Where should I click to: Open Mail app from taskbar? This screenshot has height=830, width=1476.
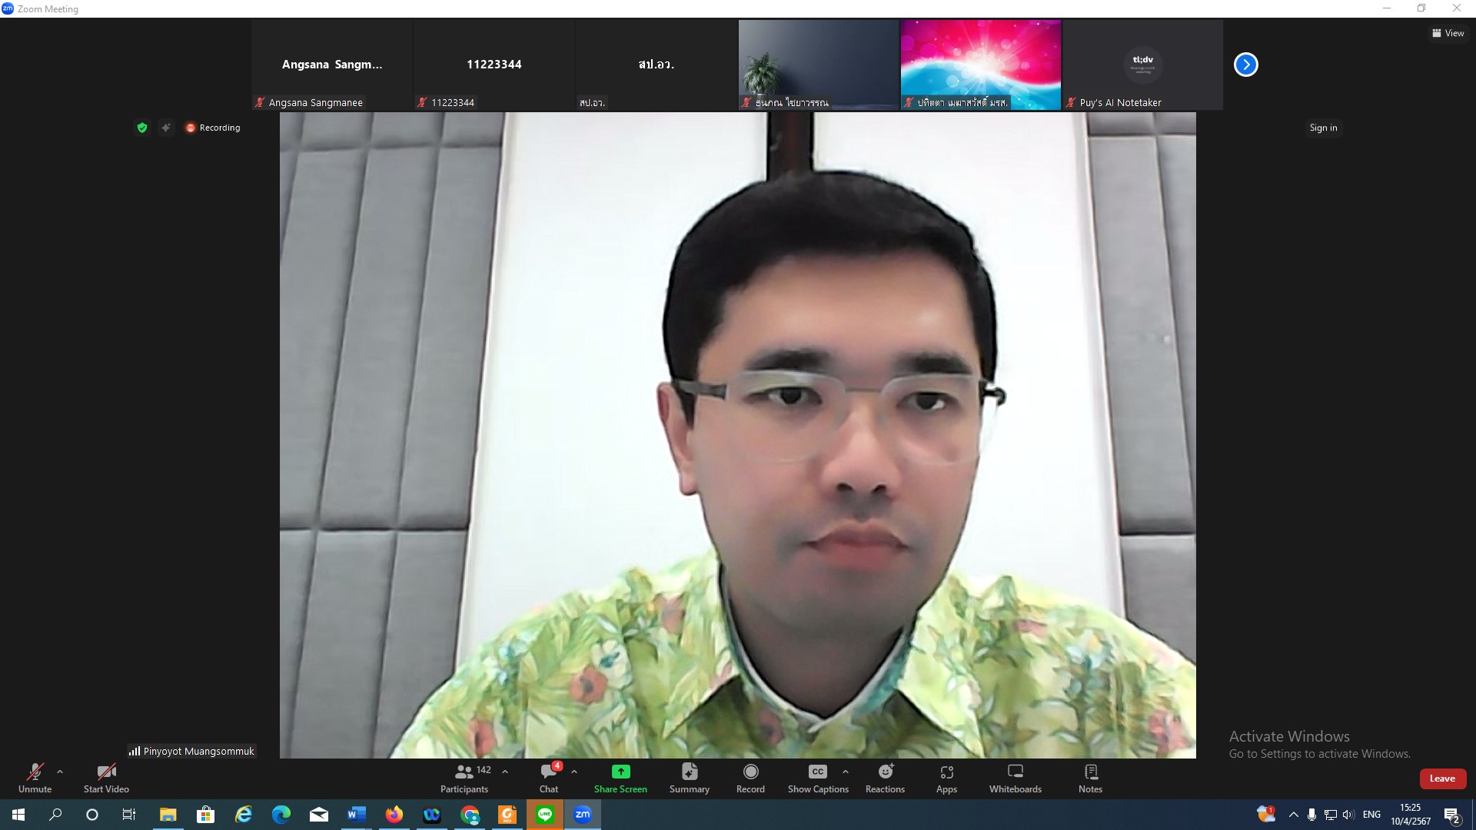318,815
